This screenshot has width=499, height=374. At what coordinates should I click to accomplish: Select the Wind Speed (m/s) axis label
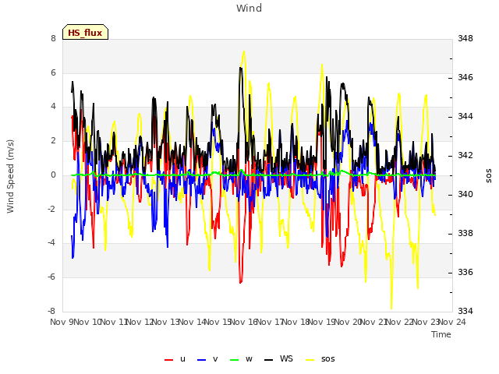10,176
